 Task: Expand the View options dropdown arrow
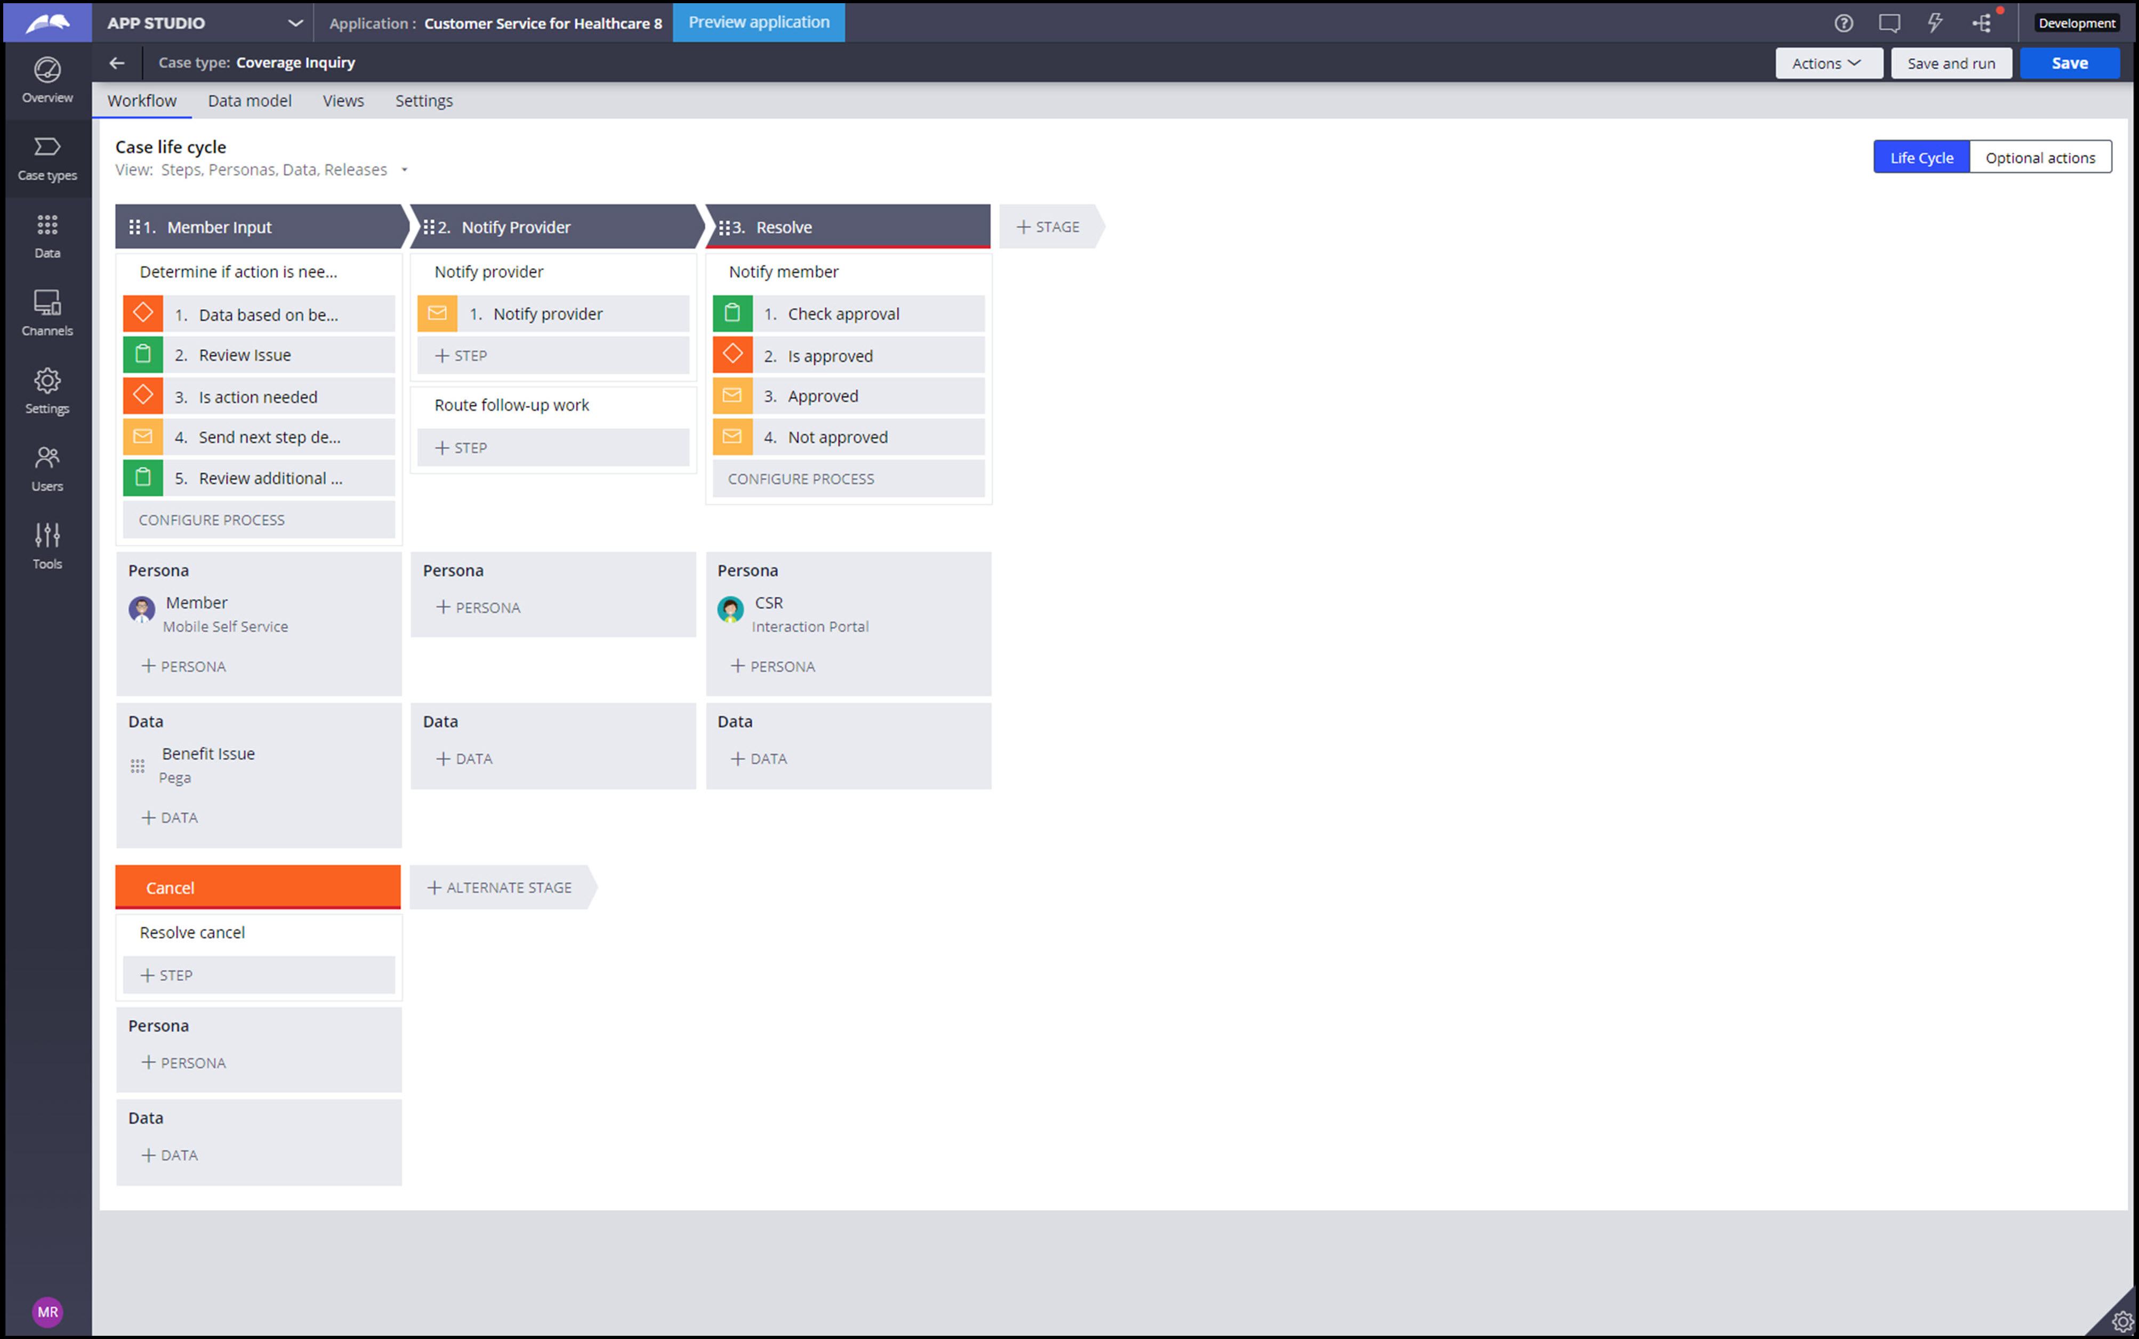point(405,170)
